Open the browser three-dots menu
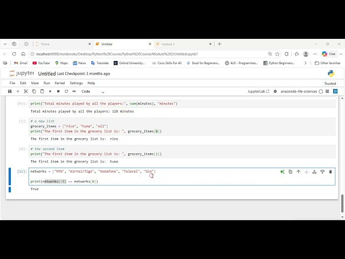 click(x=315, y=54)
